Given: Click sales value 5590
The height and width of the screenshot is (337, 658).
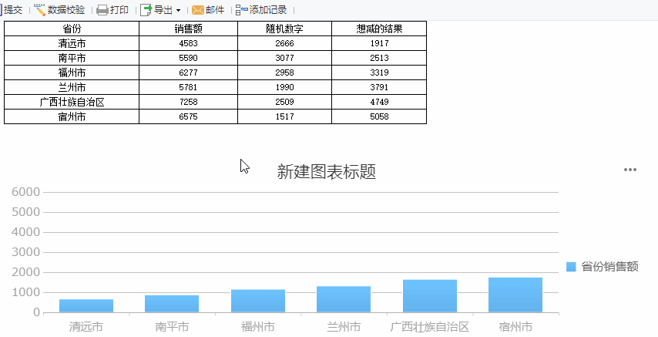Looking at the screenshot, I should tap(189, 58).
